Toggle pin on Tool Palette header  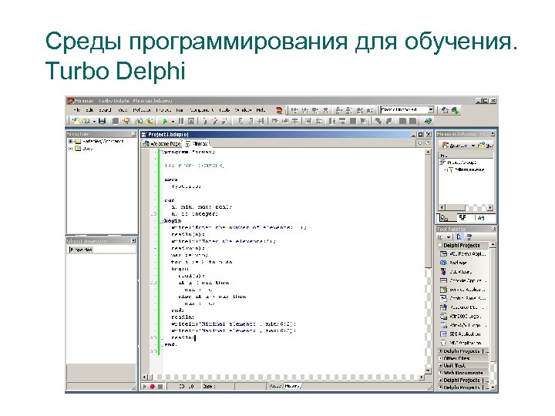click(493, 230)
